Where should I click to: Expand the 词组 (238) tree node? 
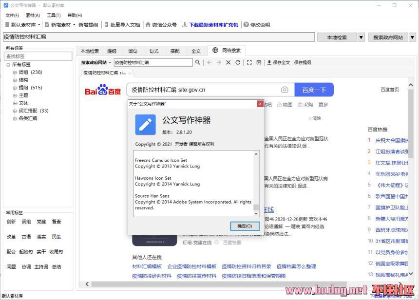[15, 73]
